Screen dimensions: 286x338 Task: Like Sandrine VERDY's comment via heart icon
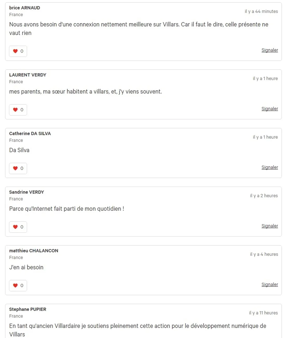(16, 227)
